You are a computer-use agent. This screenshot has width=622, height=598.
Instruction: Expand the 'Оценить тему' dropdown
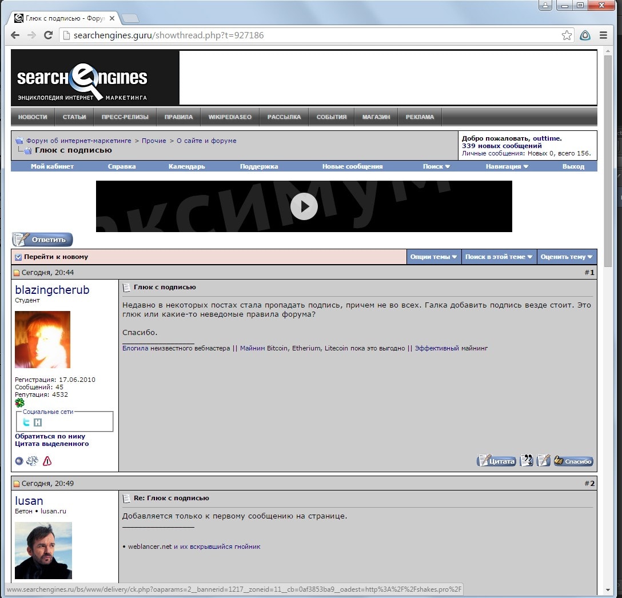tap(566, 257)
